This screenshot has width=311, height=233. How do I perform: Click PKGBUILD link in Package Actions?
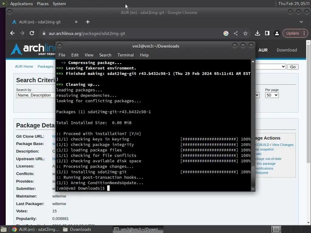(262, 145)
